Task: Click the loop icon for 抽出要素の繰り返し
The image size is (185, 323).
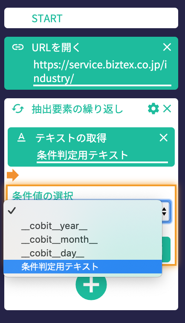Action: (x=18, y=109)
